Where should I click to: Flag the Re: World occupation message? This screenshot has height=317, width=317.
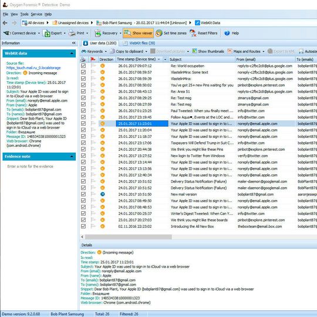(93, 66)
